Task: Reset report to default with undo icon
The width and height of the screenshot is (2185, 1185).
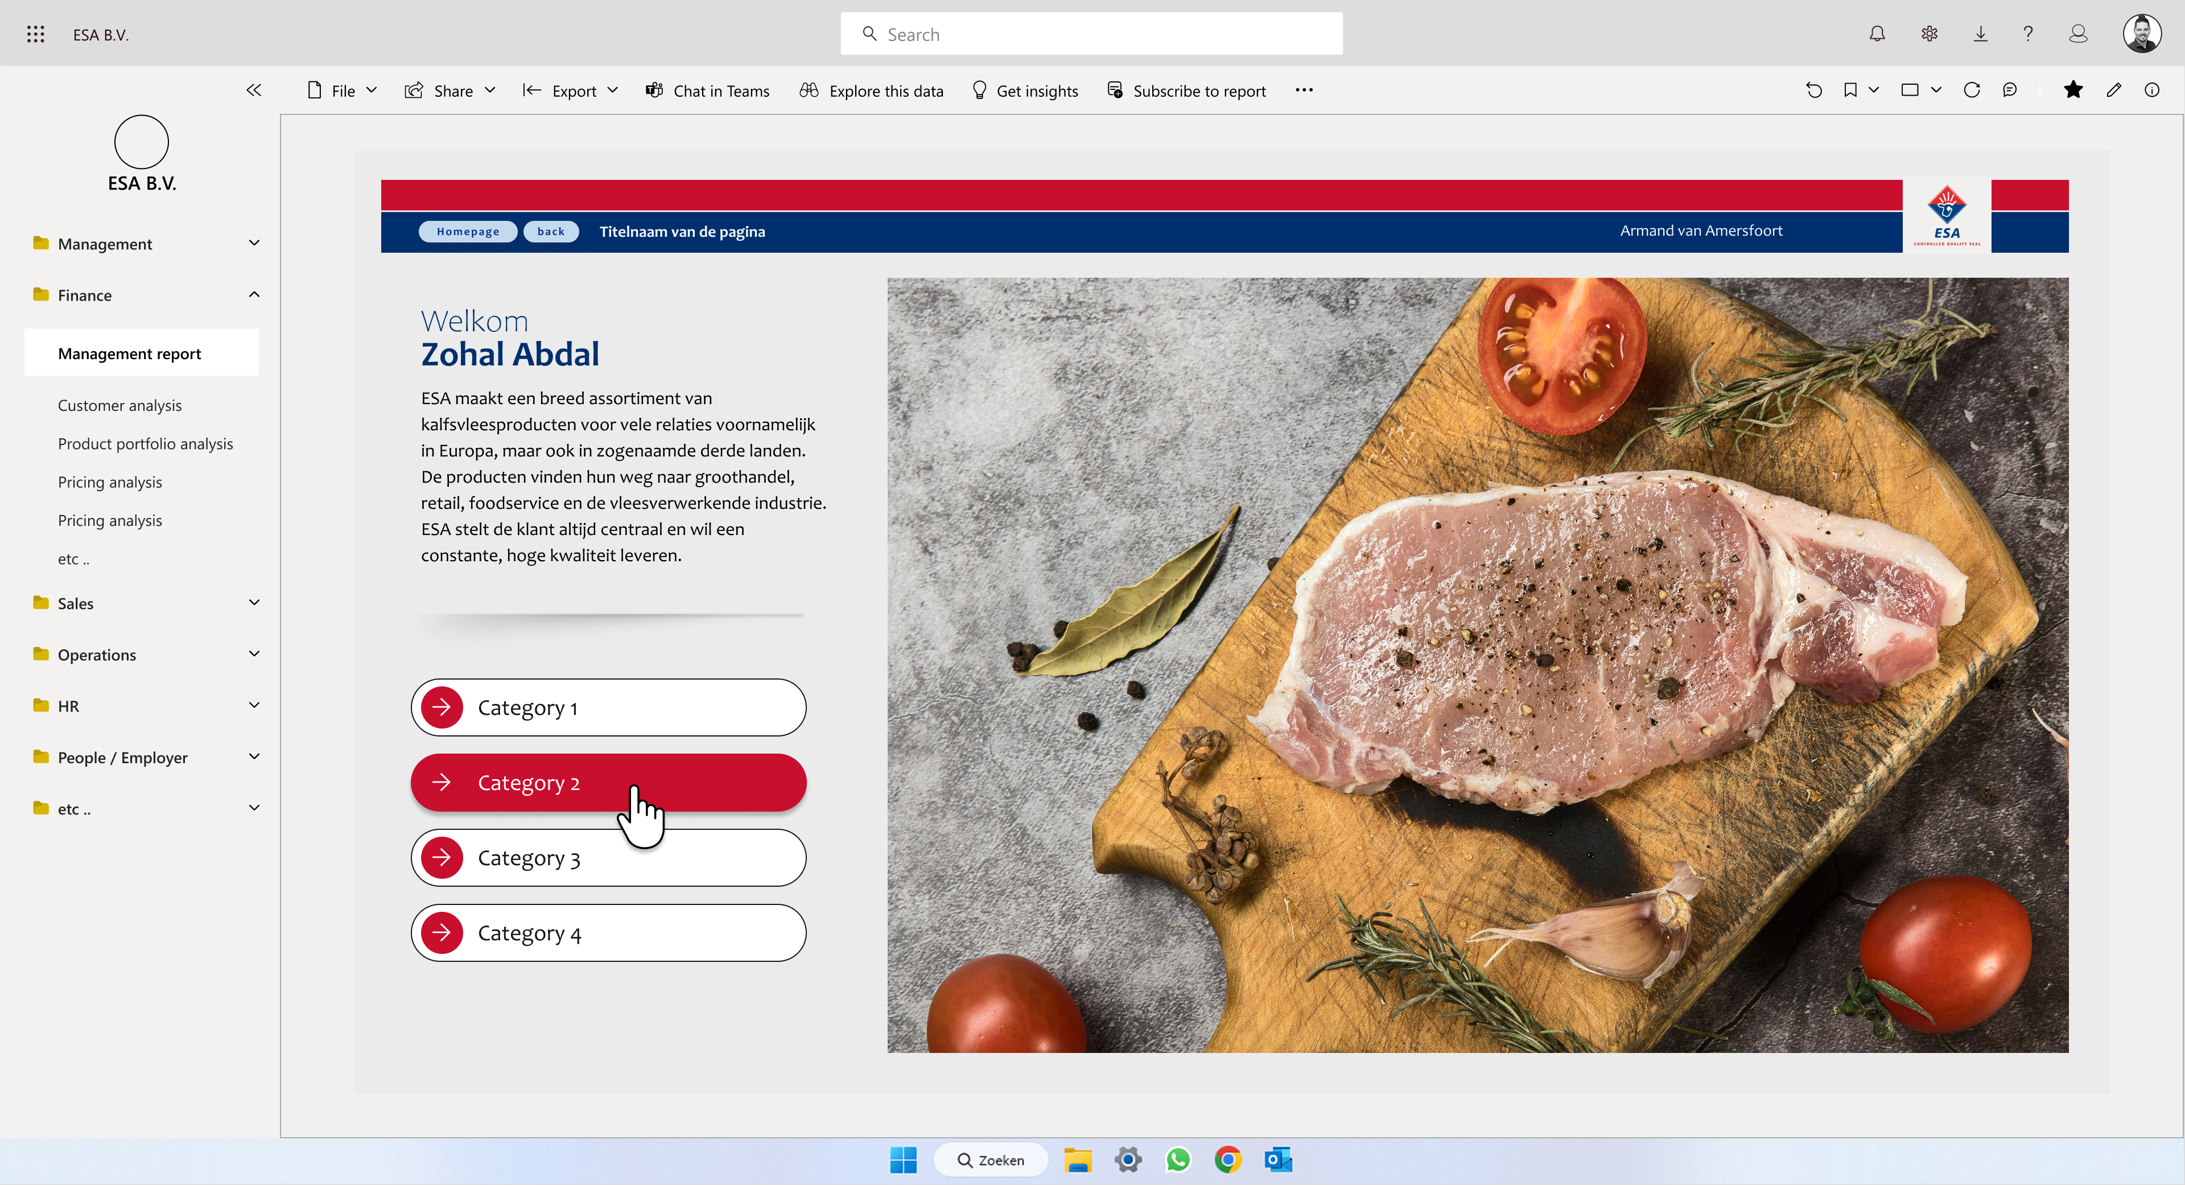Action: [1813, 90]
